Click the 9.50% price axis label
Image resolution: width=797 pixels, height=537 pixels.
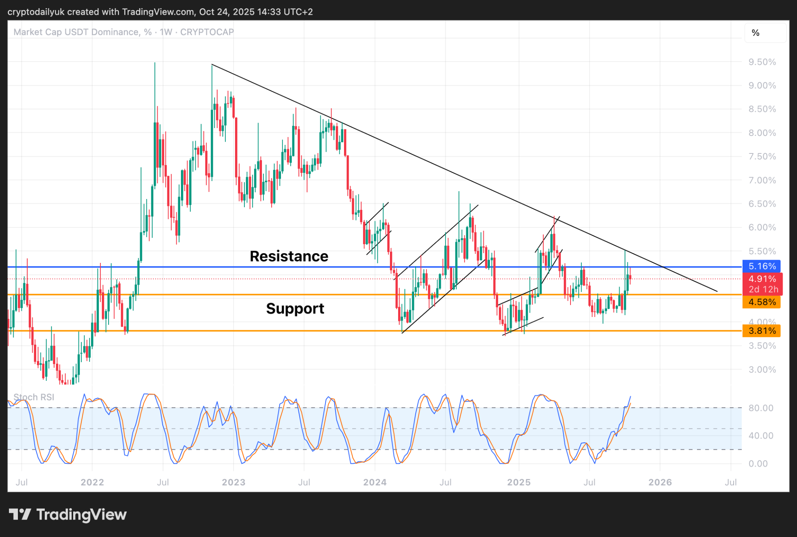[762, 62]
